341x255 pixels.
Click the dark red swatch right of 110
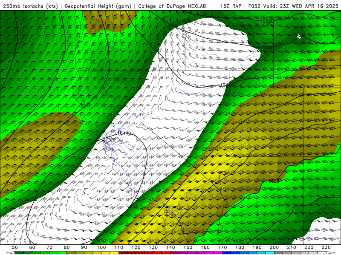coord(123,253)
